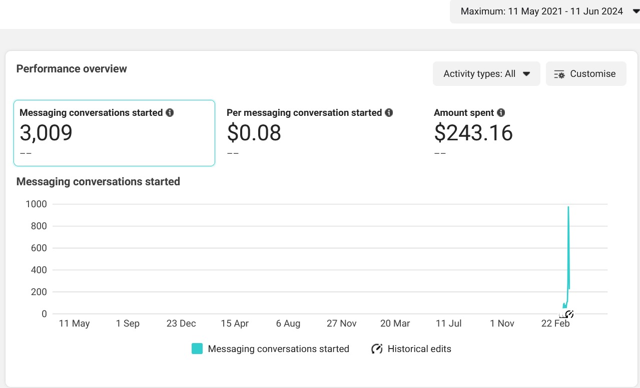Screen dimensions: 640x388
Task: Click the 22 Feb label on the x-axis
Action: click(x=555, y=324)
